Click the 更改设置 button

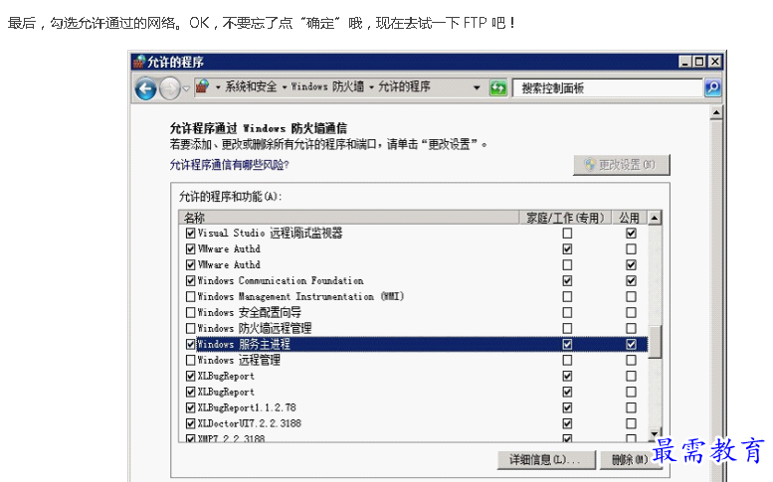click(621, 165)
